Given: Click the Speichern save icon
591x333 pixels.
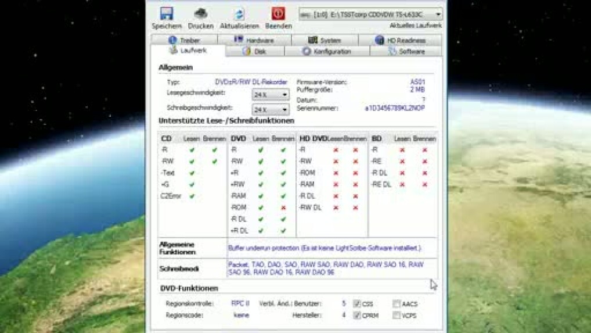Looking at the screenshot, I should point(167,14).
